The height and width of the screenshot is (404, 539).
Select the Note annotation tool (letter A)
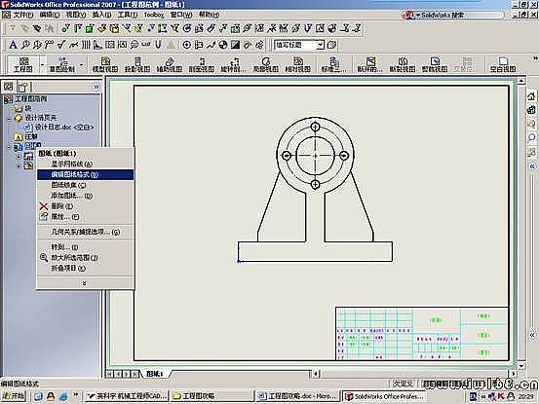click(13, 45)
